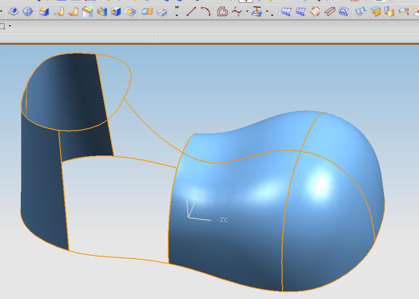Select the Section Surface tool
Image resolution: width=419 pixels, height=299 pixels.
(330, 12)
